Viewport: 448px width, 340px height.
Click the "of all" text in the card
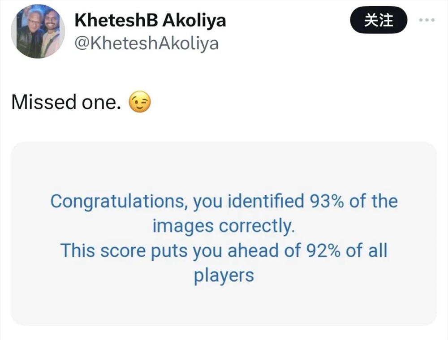(x=367, y=250)
